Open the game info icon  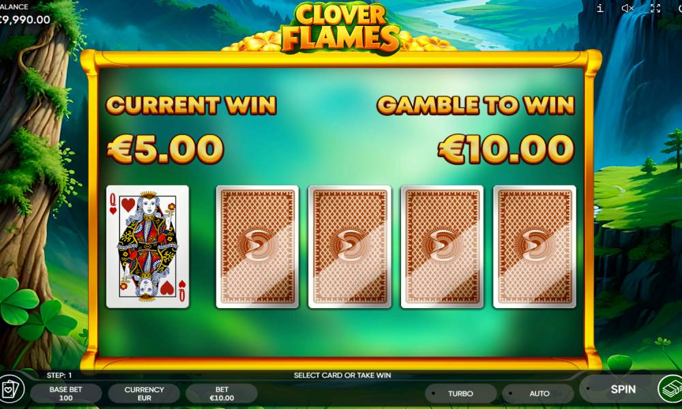point(599,8)
